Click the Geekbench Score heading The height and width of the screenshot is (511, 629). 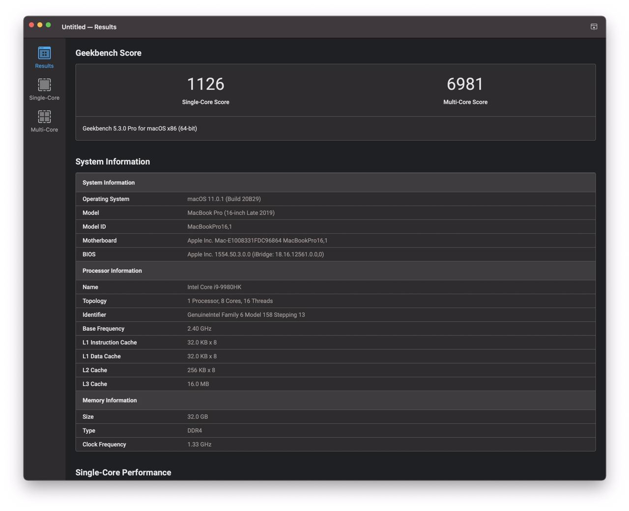[108, 53]
